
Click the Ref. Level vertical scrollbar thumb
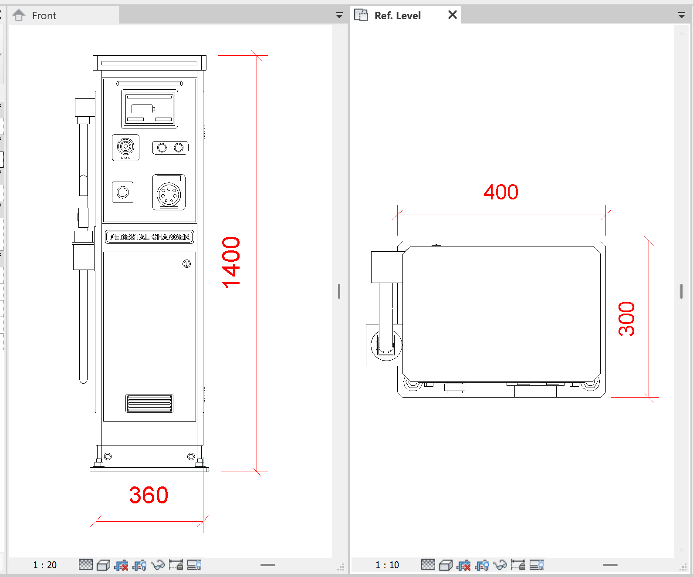(681, 291)
